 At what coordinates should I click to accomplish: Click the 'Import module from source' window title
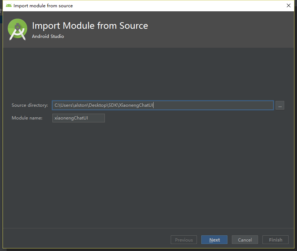point(43,5)
